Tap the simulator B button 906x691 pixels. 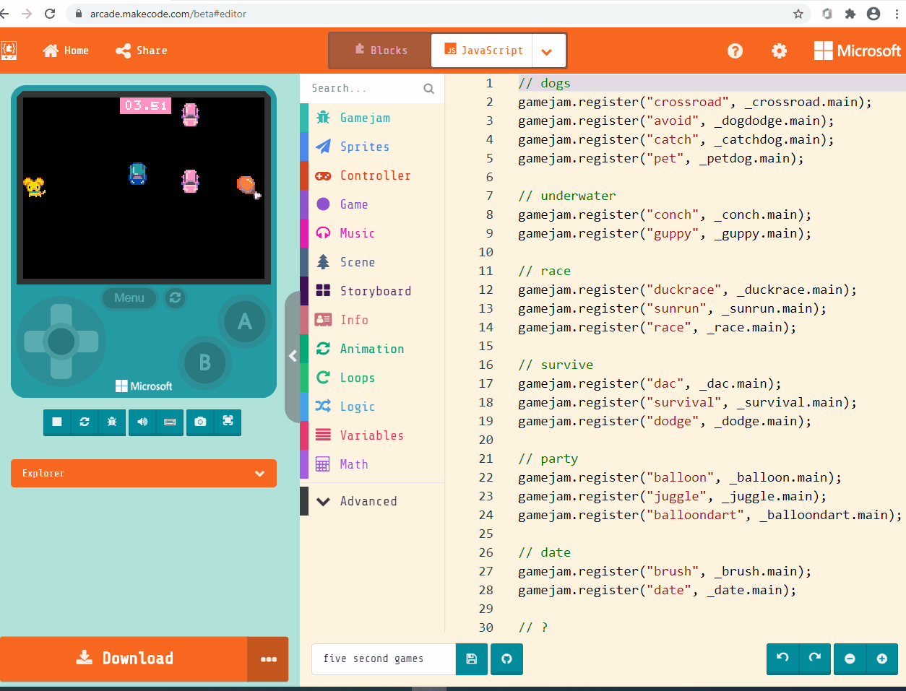pos(205,362)
